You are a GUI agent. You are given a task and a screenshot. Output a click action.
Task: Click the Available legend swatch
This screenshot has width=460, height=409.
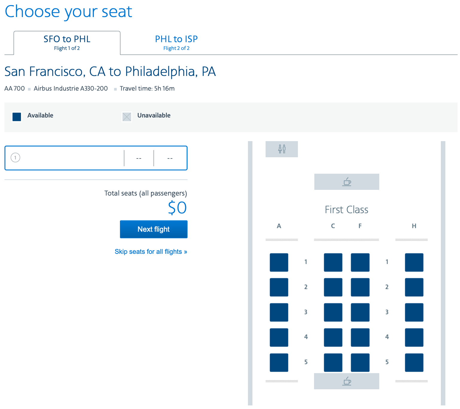pyautogui.click(x=17, y=117)
